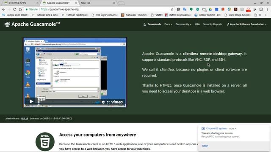
Task: Reload the Guacamole page
Action: coord(15,9)
